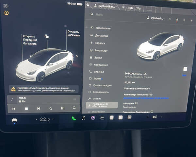
Task: Tap the tire pressure warning indicator
Action: pos(6,14)
